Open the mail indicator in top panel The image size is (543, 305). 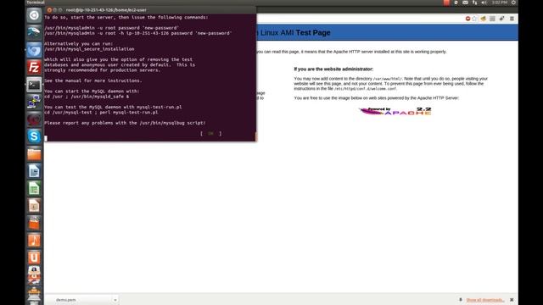[466, 3]
